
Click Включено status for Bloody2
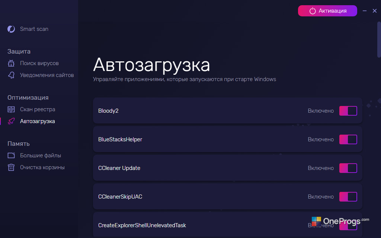tap(321, 111)
